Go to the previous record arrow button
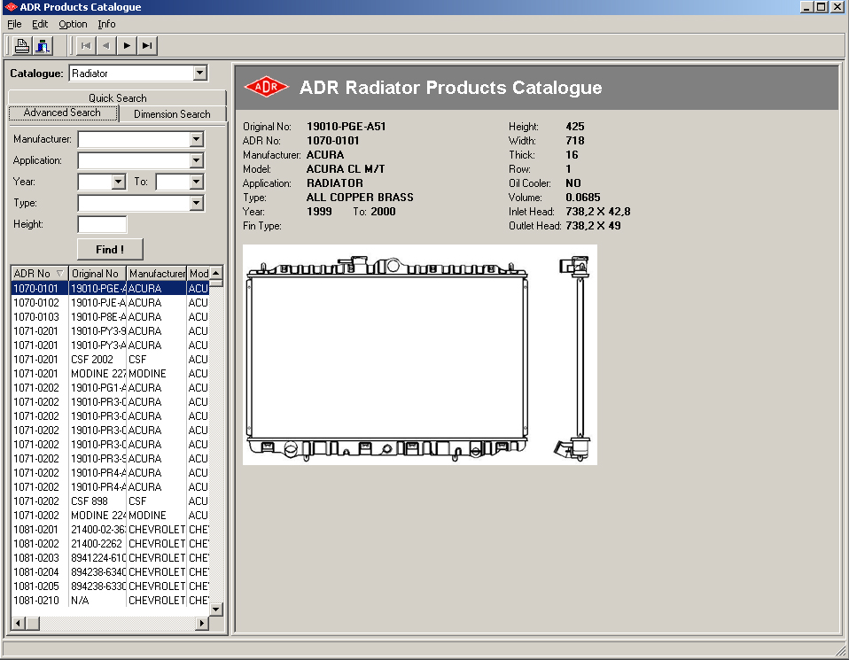 pos(106,45)
